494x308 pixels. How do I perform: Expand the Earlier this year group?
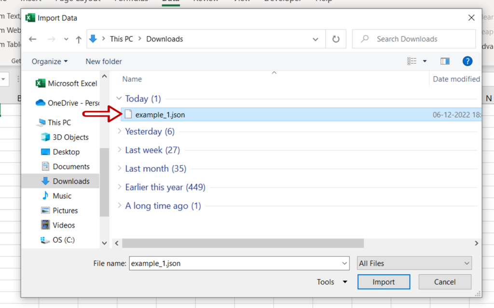pyautogui.click(x=119, y=187)
